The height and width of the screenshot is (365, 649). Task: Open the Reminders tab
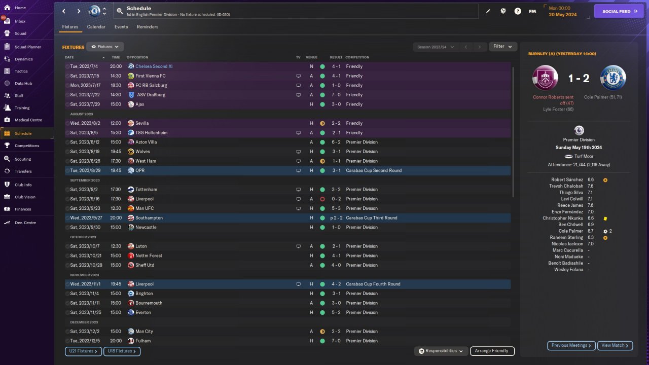click(x=148, y=27)
